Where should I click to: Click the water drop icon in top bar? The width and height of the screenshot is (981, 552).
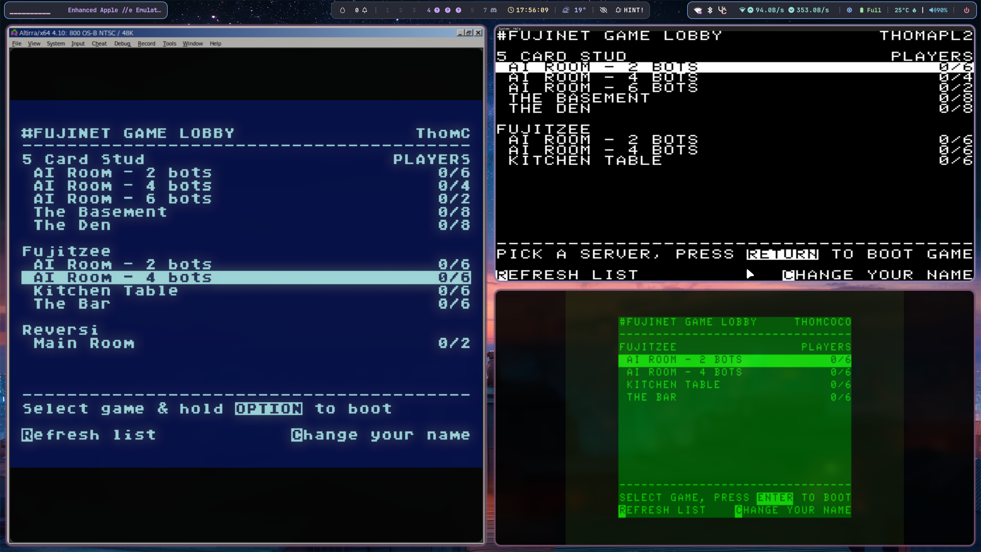342,10
